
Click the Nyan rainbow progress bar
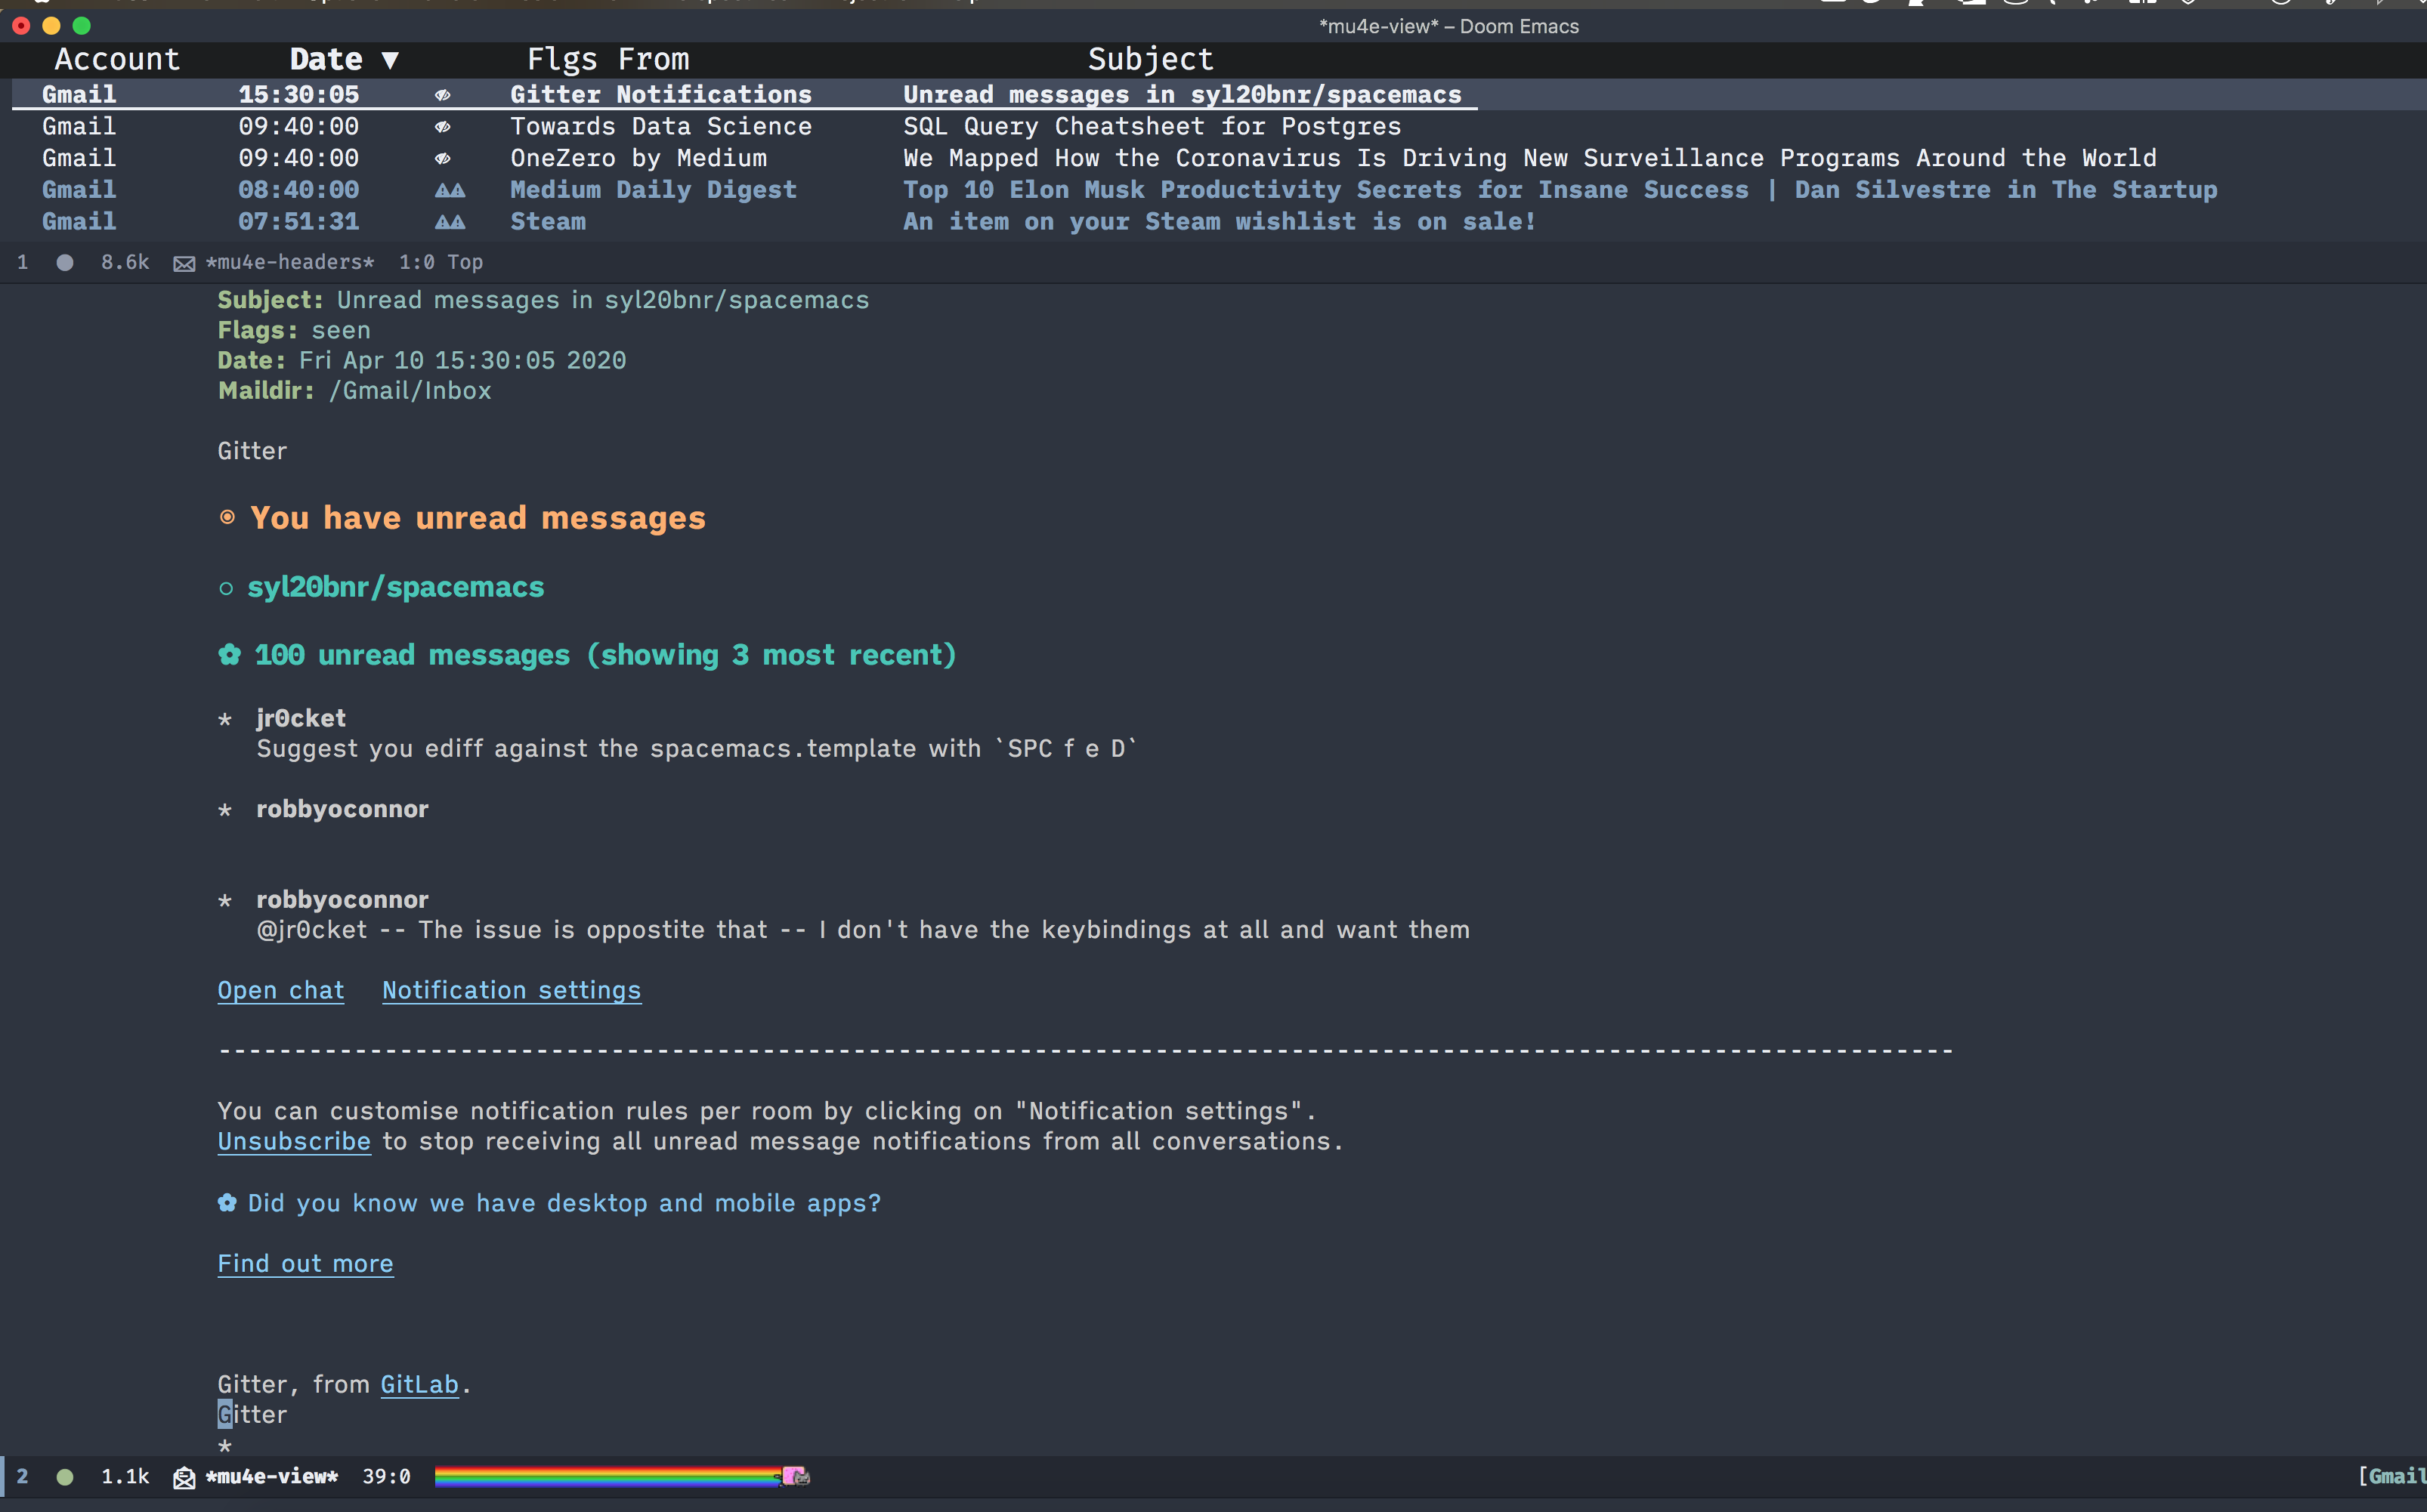[605, 1476]
